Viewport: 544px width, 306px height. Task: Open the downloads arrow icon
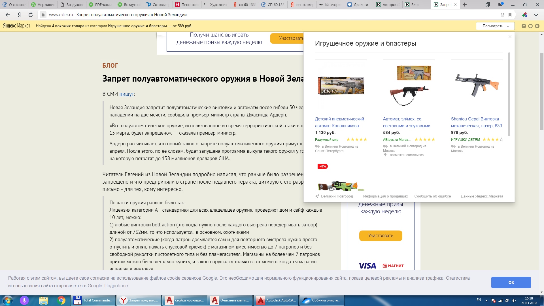pos(536,15)
